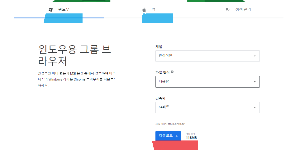This screenshot has height=162, width=290.
Task: Click the policy checklist icon
Action: click(228, 10)
